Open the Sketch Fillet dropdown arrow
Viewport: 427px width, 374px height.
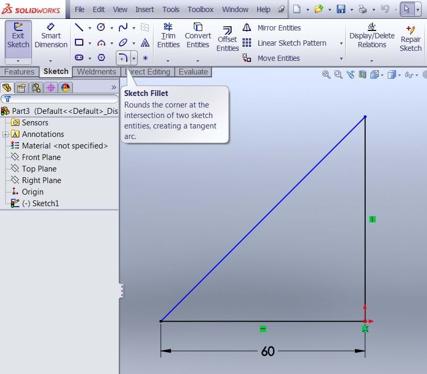(x=134, y=58)
